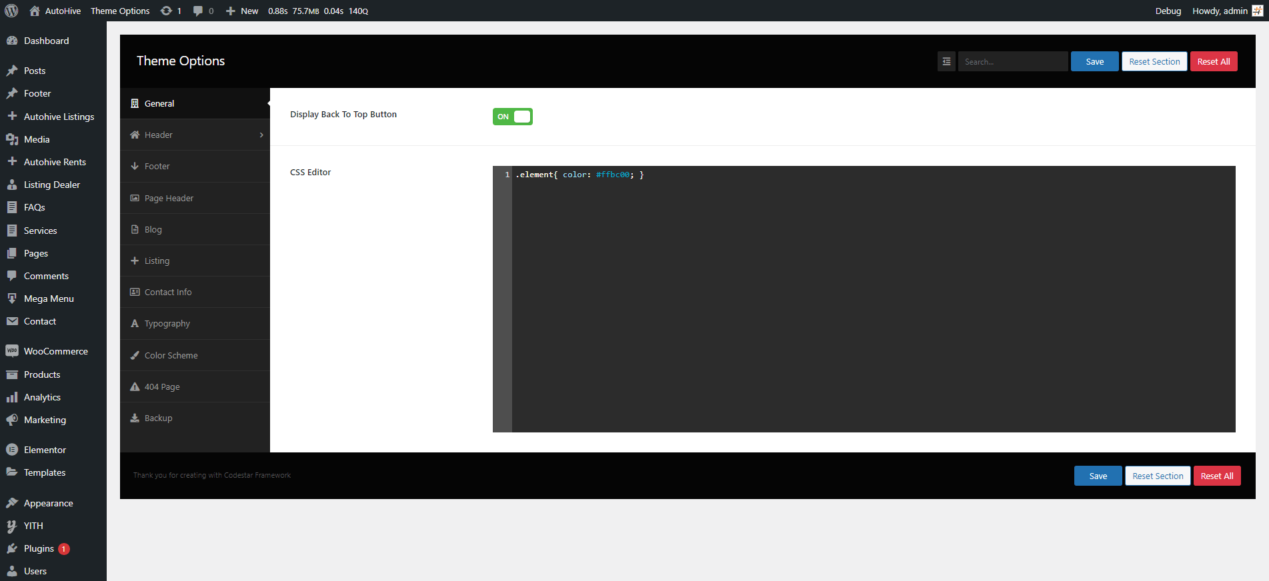Open Plugins with the update badge
Image resolution: width=1269 pixels, height=581 pixels.
[40, 548]
